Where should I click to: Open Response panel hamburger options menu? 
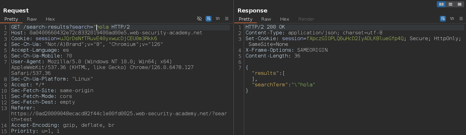[x=461, y=19]
